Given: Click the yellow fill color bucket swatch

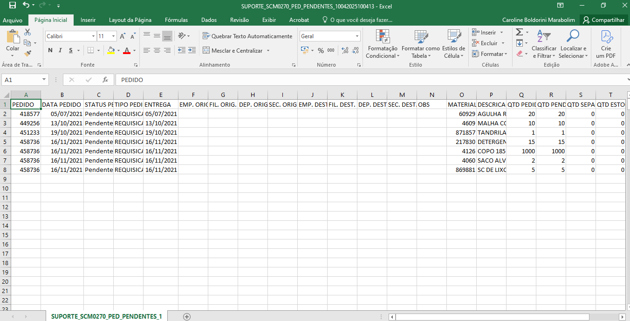Looking at the screenshot, I should coord(110,50).
